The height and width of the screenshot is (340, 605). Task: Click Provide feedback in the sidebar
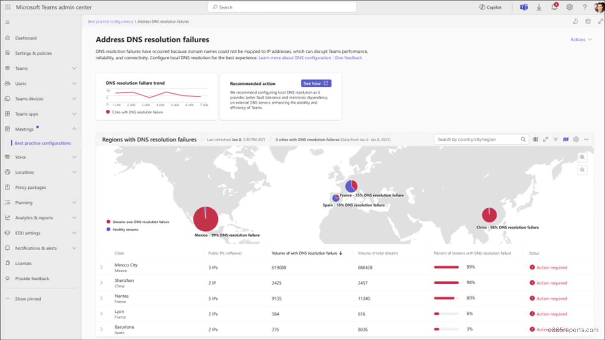click(32, 279)
